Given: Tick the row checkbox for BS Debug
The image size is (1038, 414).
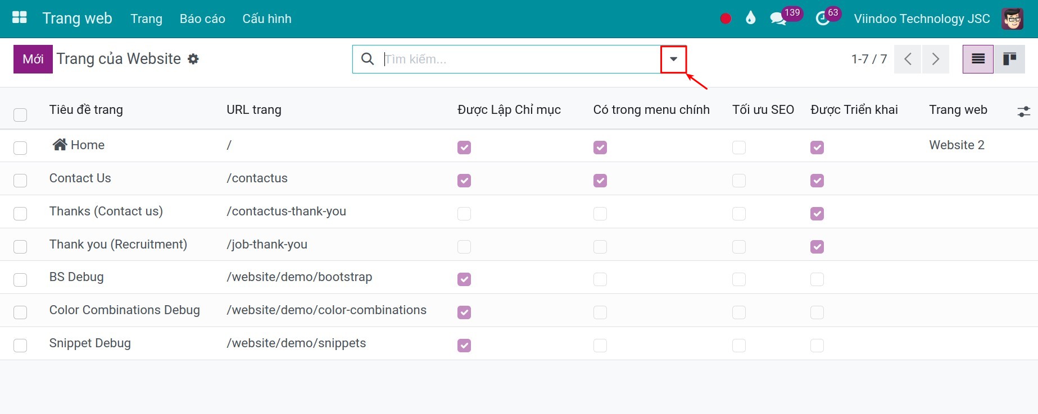Looking at the screenshot, I should (x=20, y=279).
